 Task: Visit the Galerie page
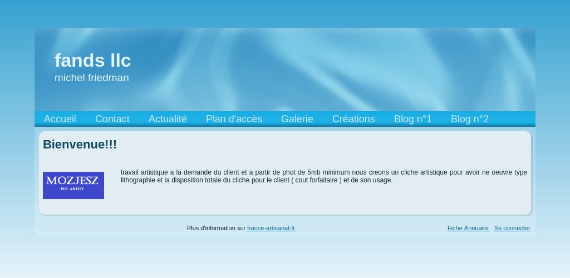coord(297,119)
